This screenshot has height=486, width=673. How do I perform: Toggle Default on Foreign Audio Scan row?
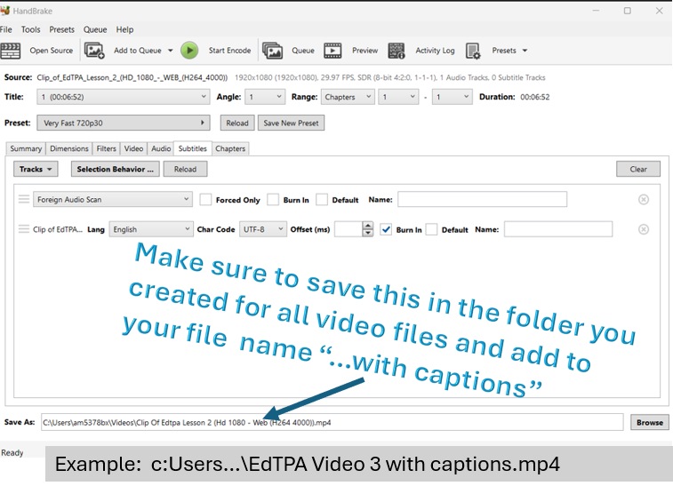tap(322, 200)
